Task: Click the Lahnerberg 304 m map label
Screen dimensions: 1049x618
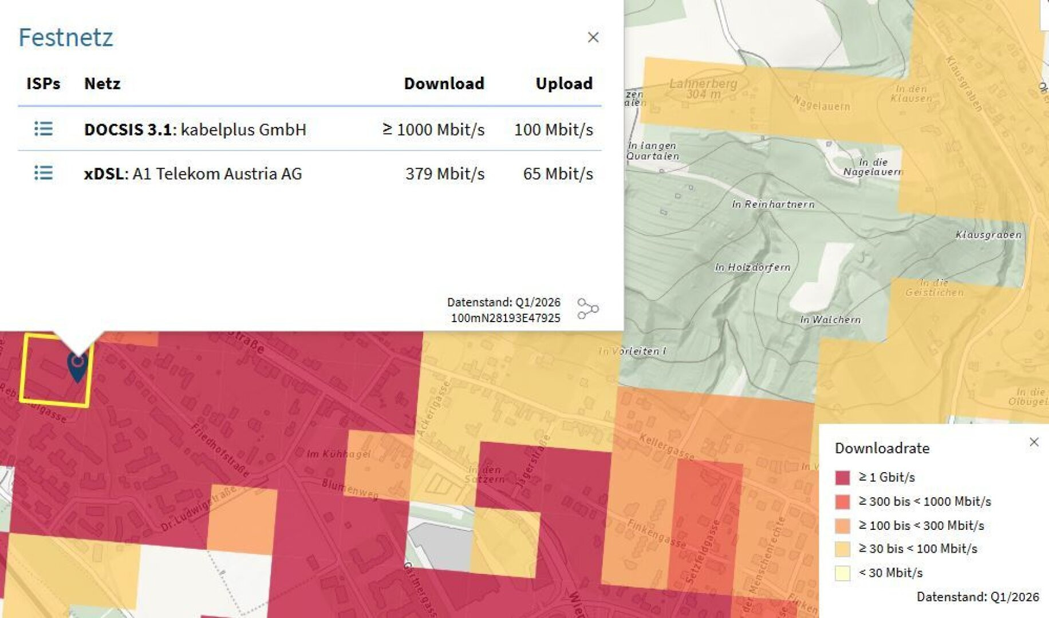Action: coord(703,89)
